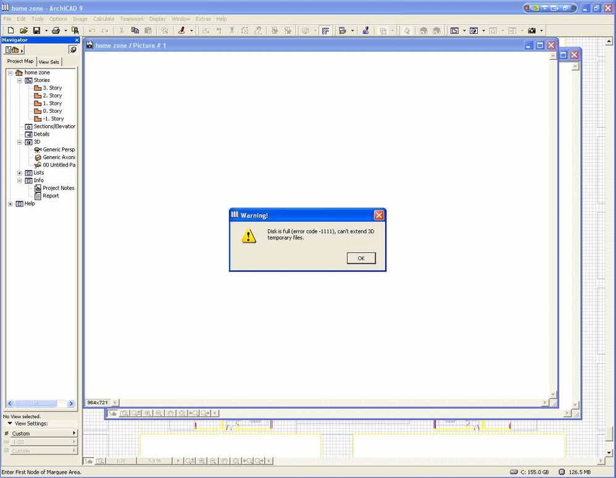Viewport: 616px width, 478px height.
Task: Open the Save button dropdown arrow
Action: (x=46, y=31)
